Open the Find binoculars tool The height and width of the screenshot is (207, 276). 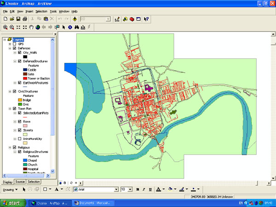coord(76,27)
